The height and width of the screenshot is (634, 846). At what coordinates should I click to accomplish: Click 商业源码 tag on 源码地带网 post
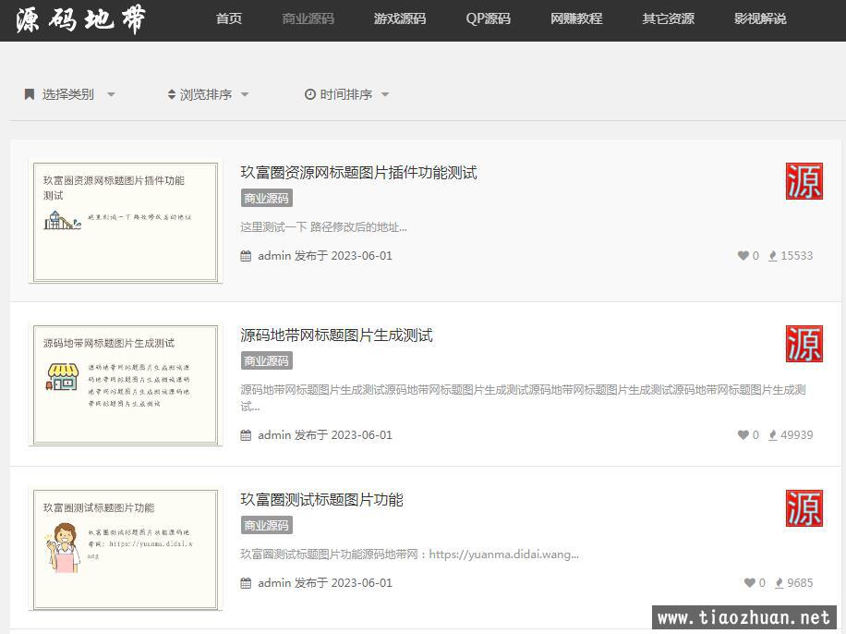[267, 360]
